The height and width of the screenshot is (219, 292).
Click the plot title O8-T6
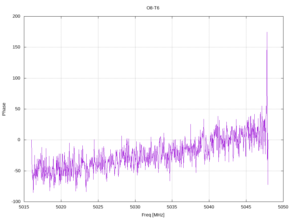point(153,8)
